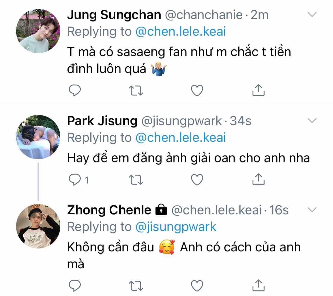Like Jung Sungchan's tweet
Viewport: 333px width, 296px height.
coord(197,91)
